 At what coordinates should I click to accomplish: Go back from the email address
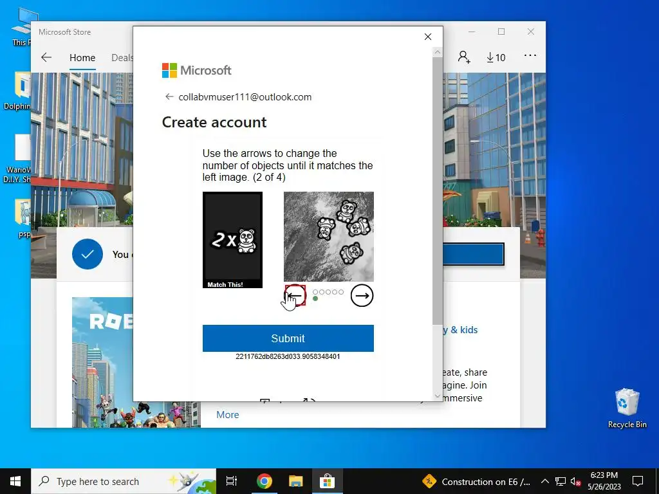[169, 96]
